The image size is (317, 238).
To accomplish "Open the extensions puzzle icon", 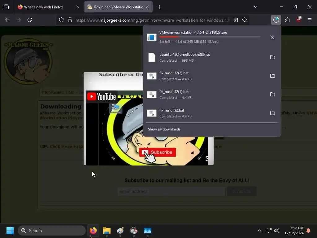I will (x=287, y=20).
